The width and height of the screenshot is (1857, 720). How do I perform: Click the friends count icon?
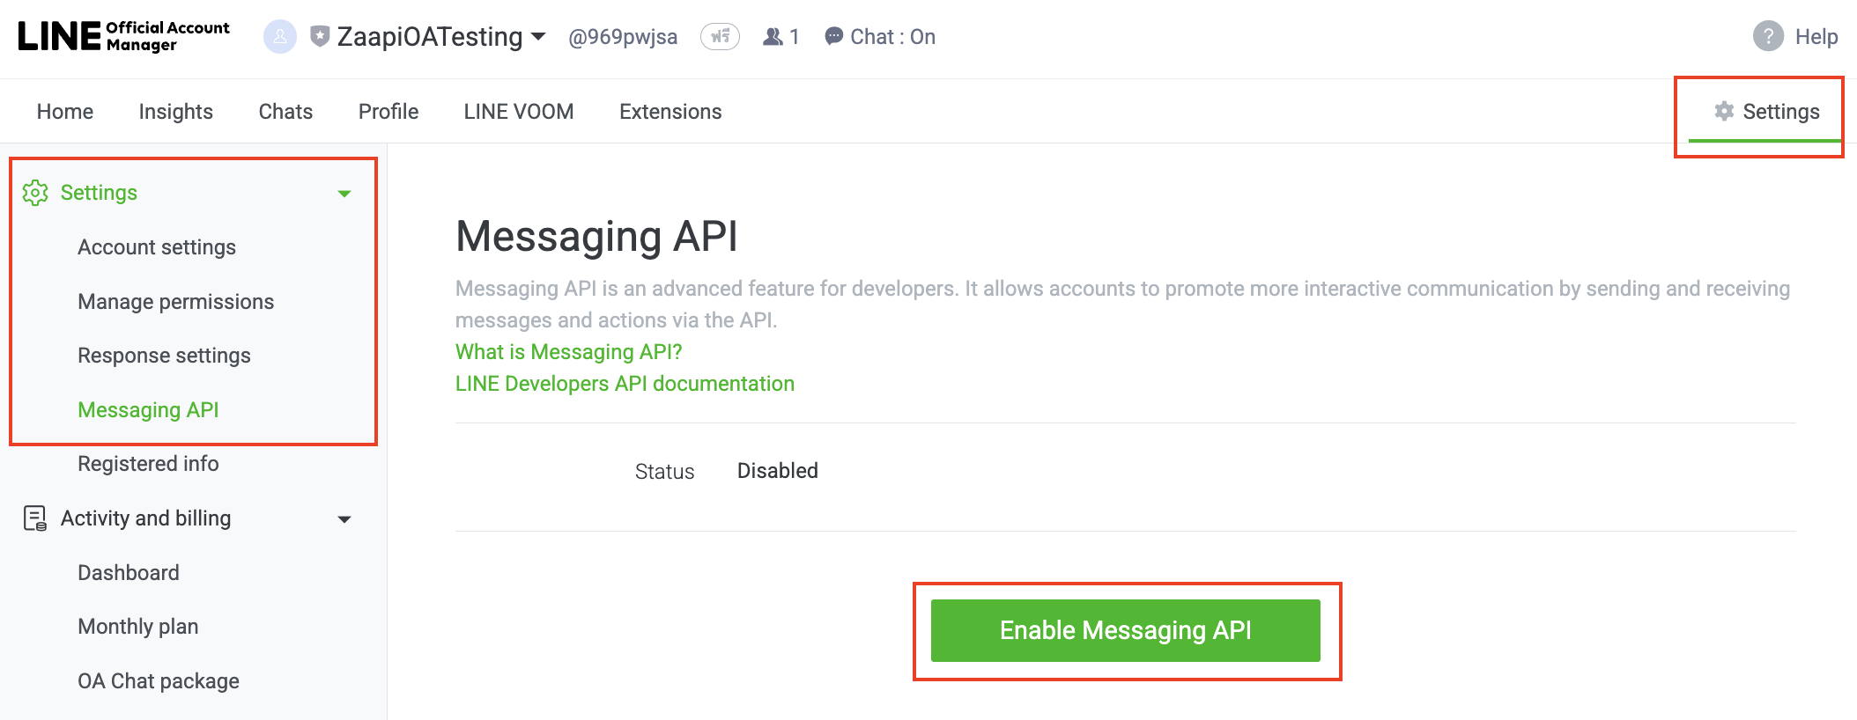pyautogui.click(x=773, y=37)
